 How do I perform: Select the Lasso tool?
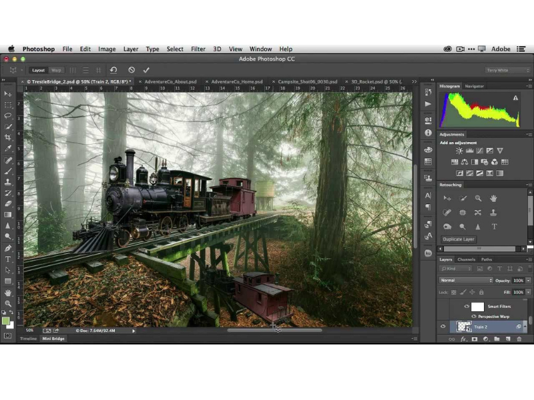click(8, 115)
